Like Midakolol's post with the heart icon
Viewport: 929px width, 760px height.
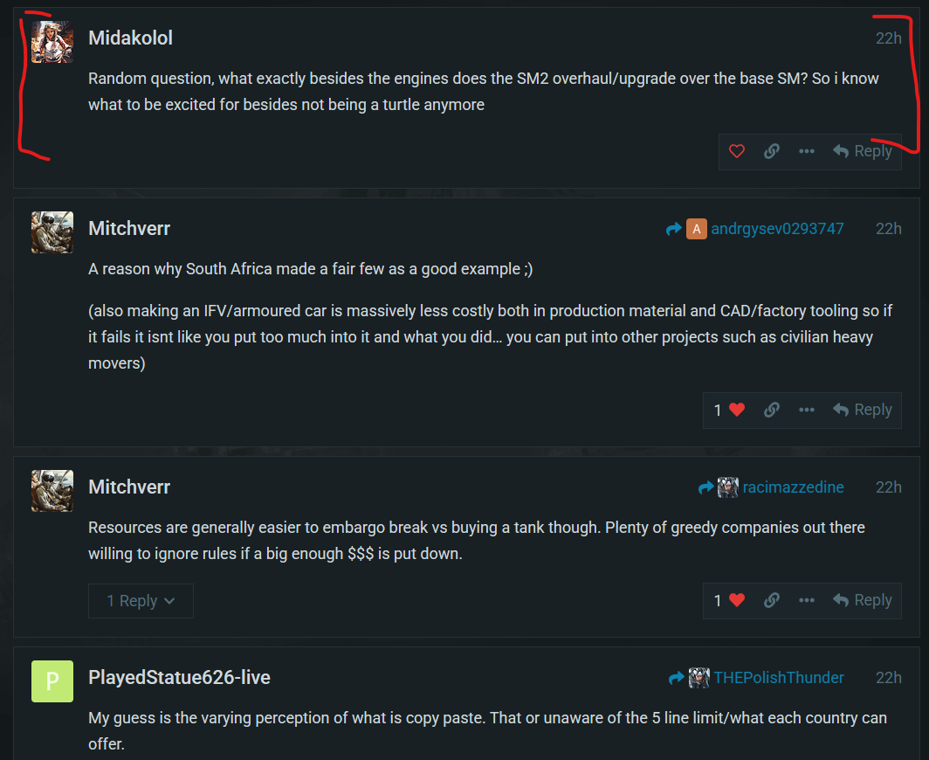tap(736, 151)
